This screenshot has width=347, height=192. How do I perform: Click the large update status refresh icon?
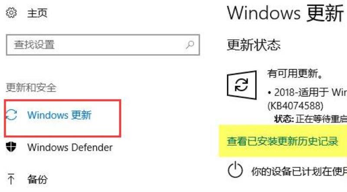[242, 85]
